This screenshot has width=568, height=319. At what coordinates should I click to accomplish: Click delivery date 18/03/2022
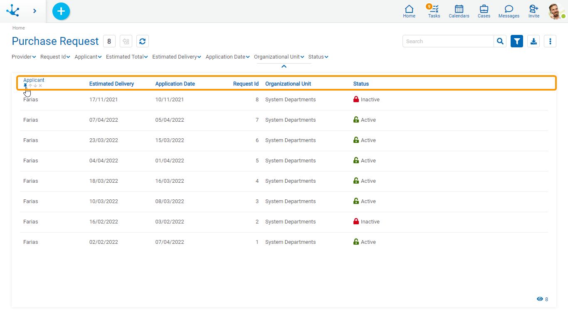click(x=104, y=181)
